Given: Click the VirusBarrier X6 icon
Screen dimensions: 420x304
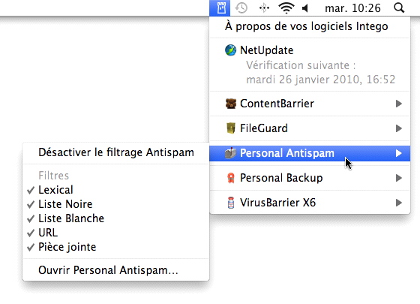Looking at the screenshot, I should (x=231, y=203).
